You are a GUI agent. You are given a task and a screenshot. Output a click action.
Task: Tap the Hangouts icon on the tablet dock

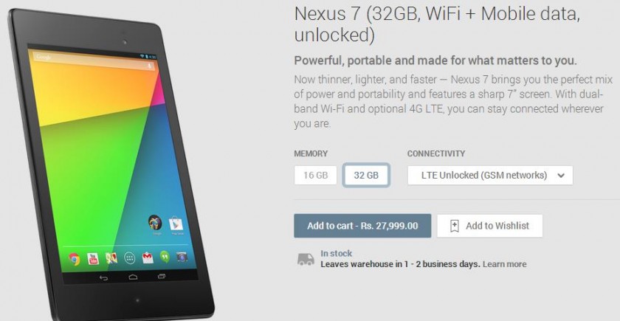point(165,257)
